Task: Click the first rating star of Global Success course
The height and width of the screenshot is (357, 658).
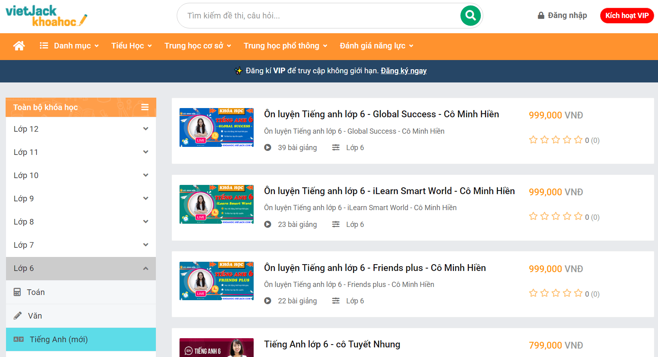Action: 533,140
